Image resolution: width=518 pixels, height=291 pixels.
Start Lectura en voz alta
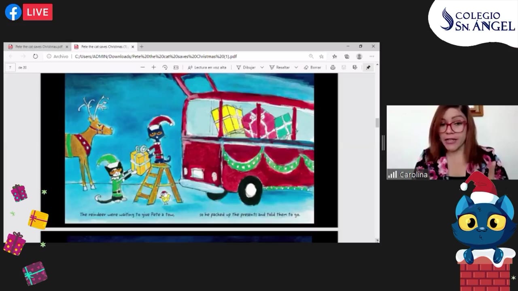click(207, 67)
